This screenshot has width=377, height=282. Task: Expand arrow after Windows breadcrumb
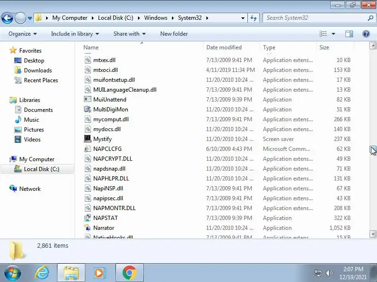pos(172,18)
